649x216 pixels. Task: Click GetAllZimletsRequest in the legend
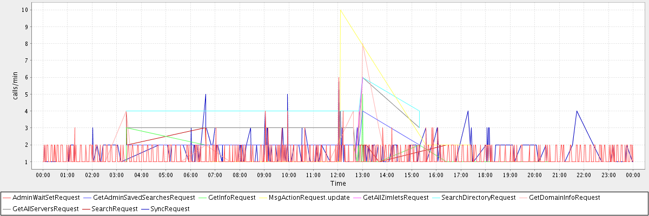click(395, 198)
